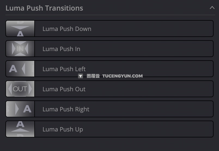Click the Luma Push Out text label

point(64,89)
